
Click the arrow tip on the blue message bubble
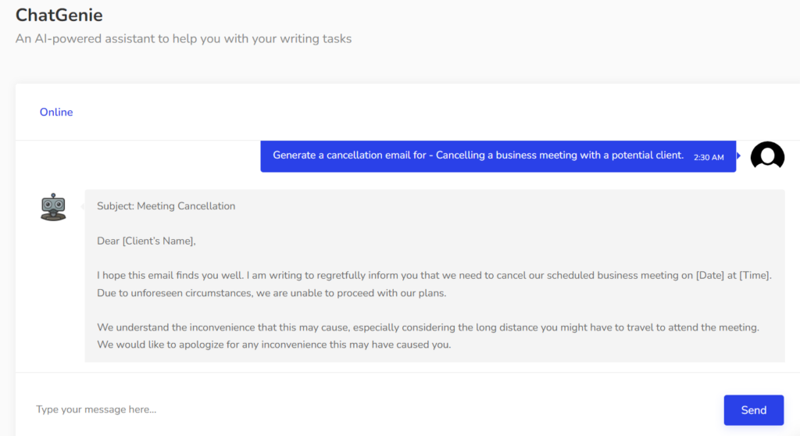tap(738, 156)
